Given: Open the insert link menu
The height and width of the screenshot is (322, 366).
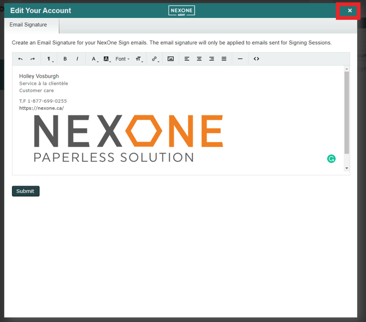Looking at the screenshot, I should pyautogui.click(x=155, y=59).
